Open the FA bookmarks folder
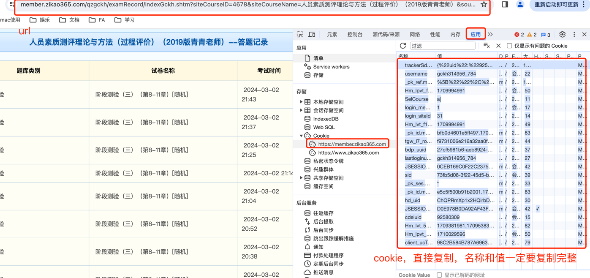 pos(97,20)
